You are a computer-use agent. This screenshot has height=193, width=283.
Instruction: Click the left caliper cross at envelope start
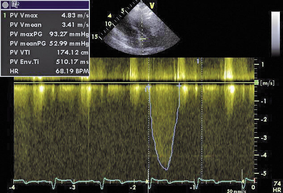pos(148,87)
